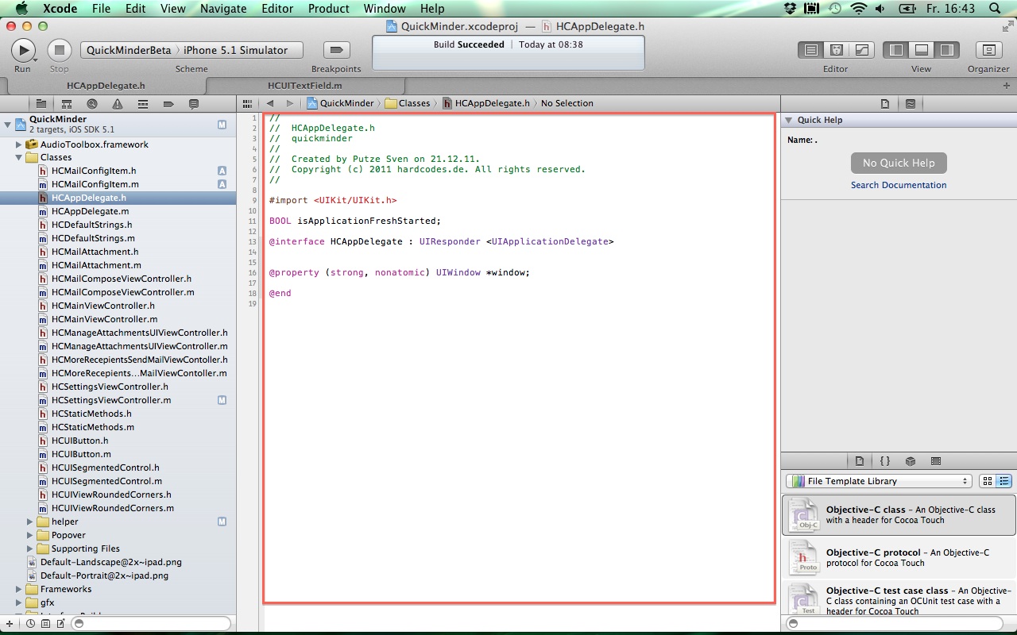This screenshot has width=1017, height=635.
Task: Switch to the HCUITextField.m tab
Action: pos(305,86)
